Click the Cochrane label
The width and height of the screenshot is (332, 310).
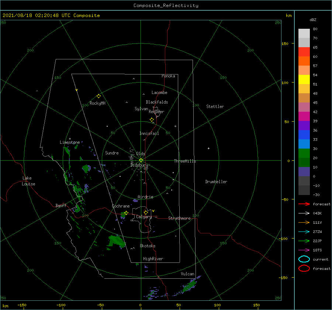click(121, 206)
